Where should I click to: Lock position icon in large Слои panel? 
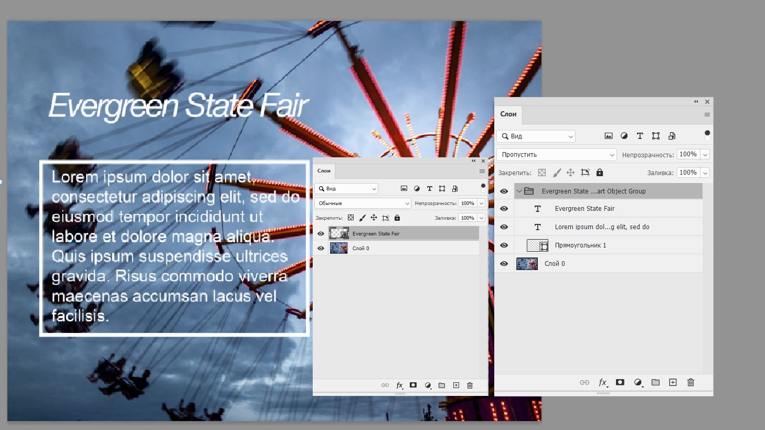[570, 173]
